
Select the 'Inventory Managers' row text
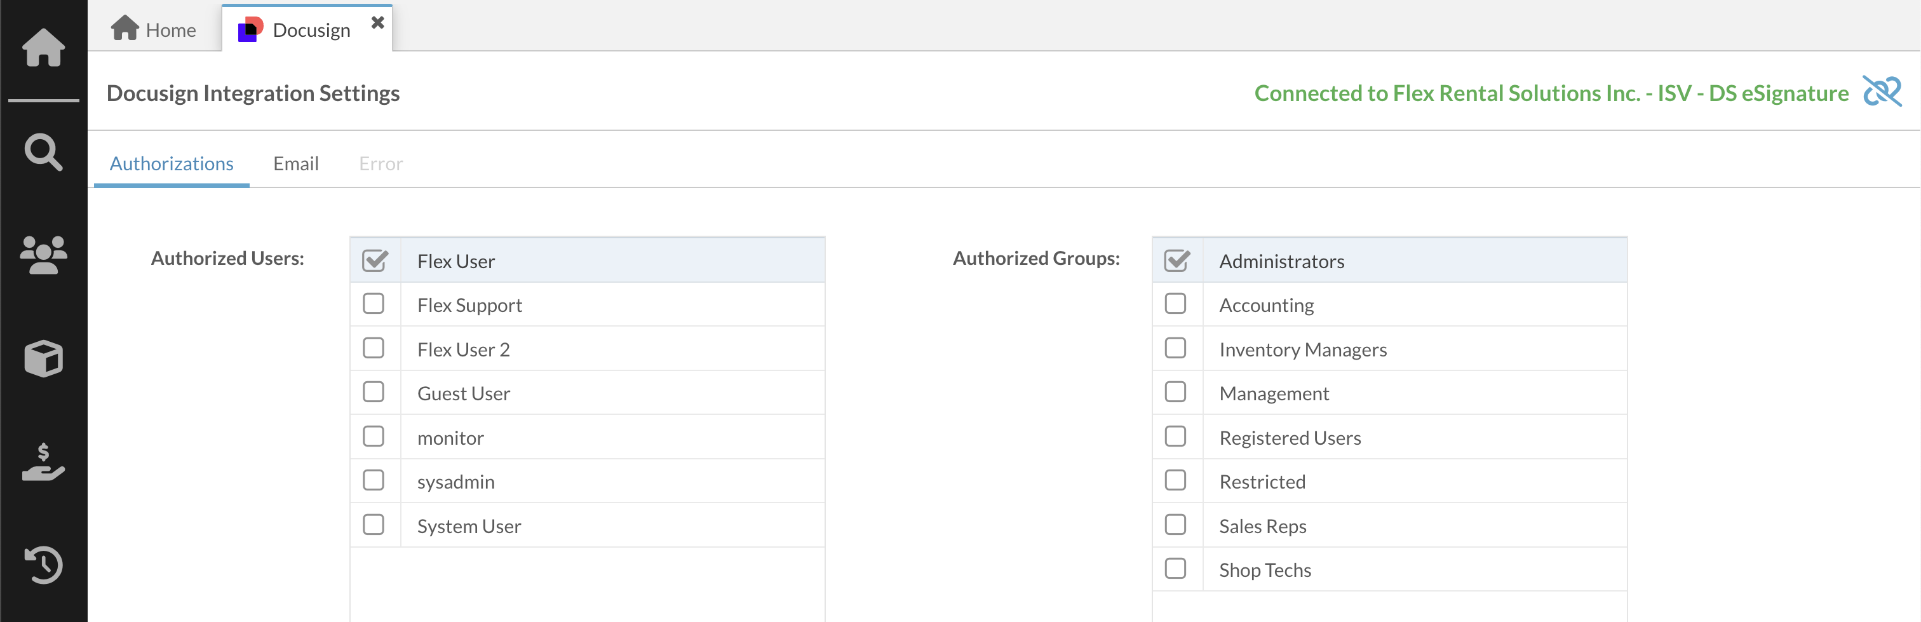point(1303,350)
